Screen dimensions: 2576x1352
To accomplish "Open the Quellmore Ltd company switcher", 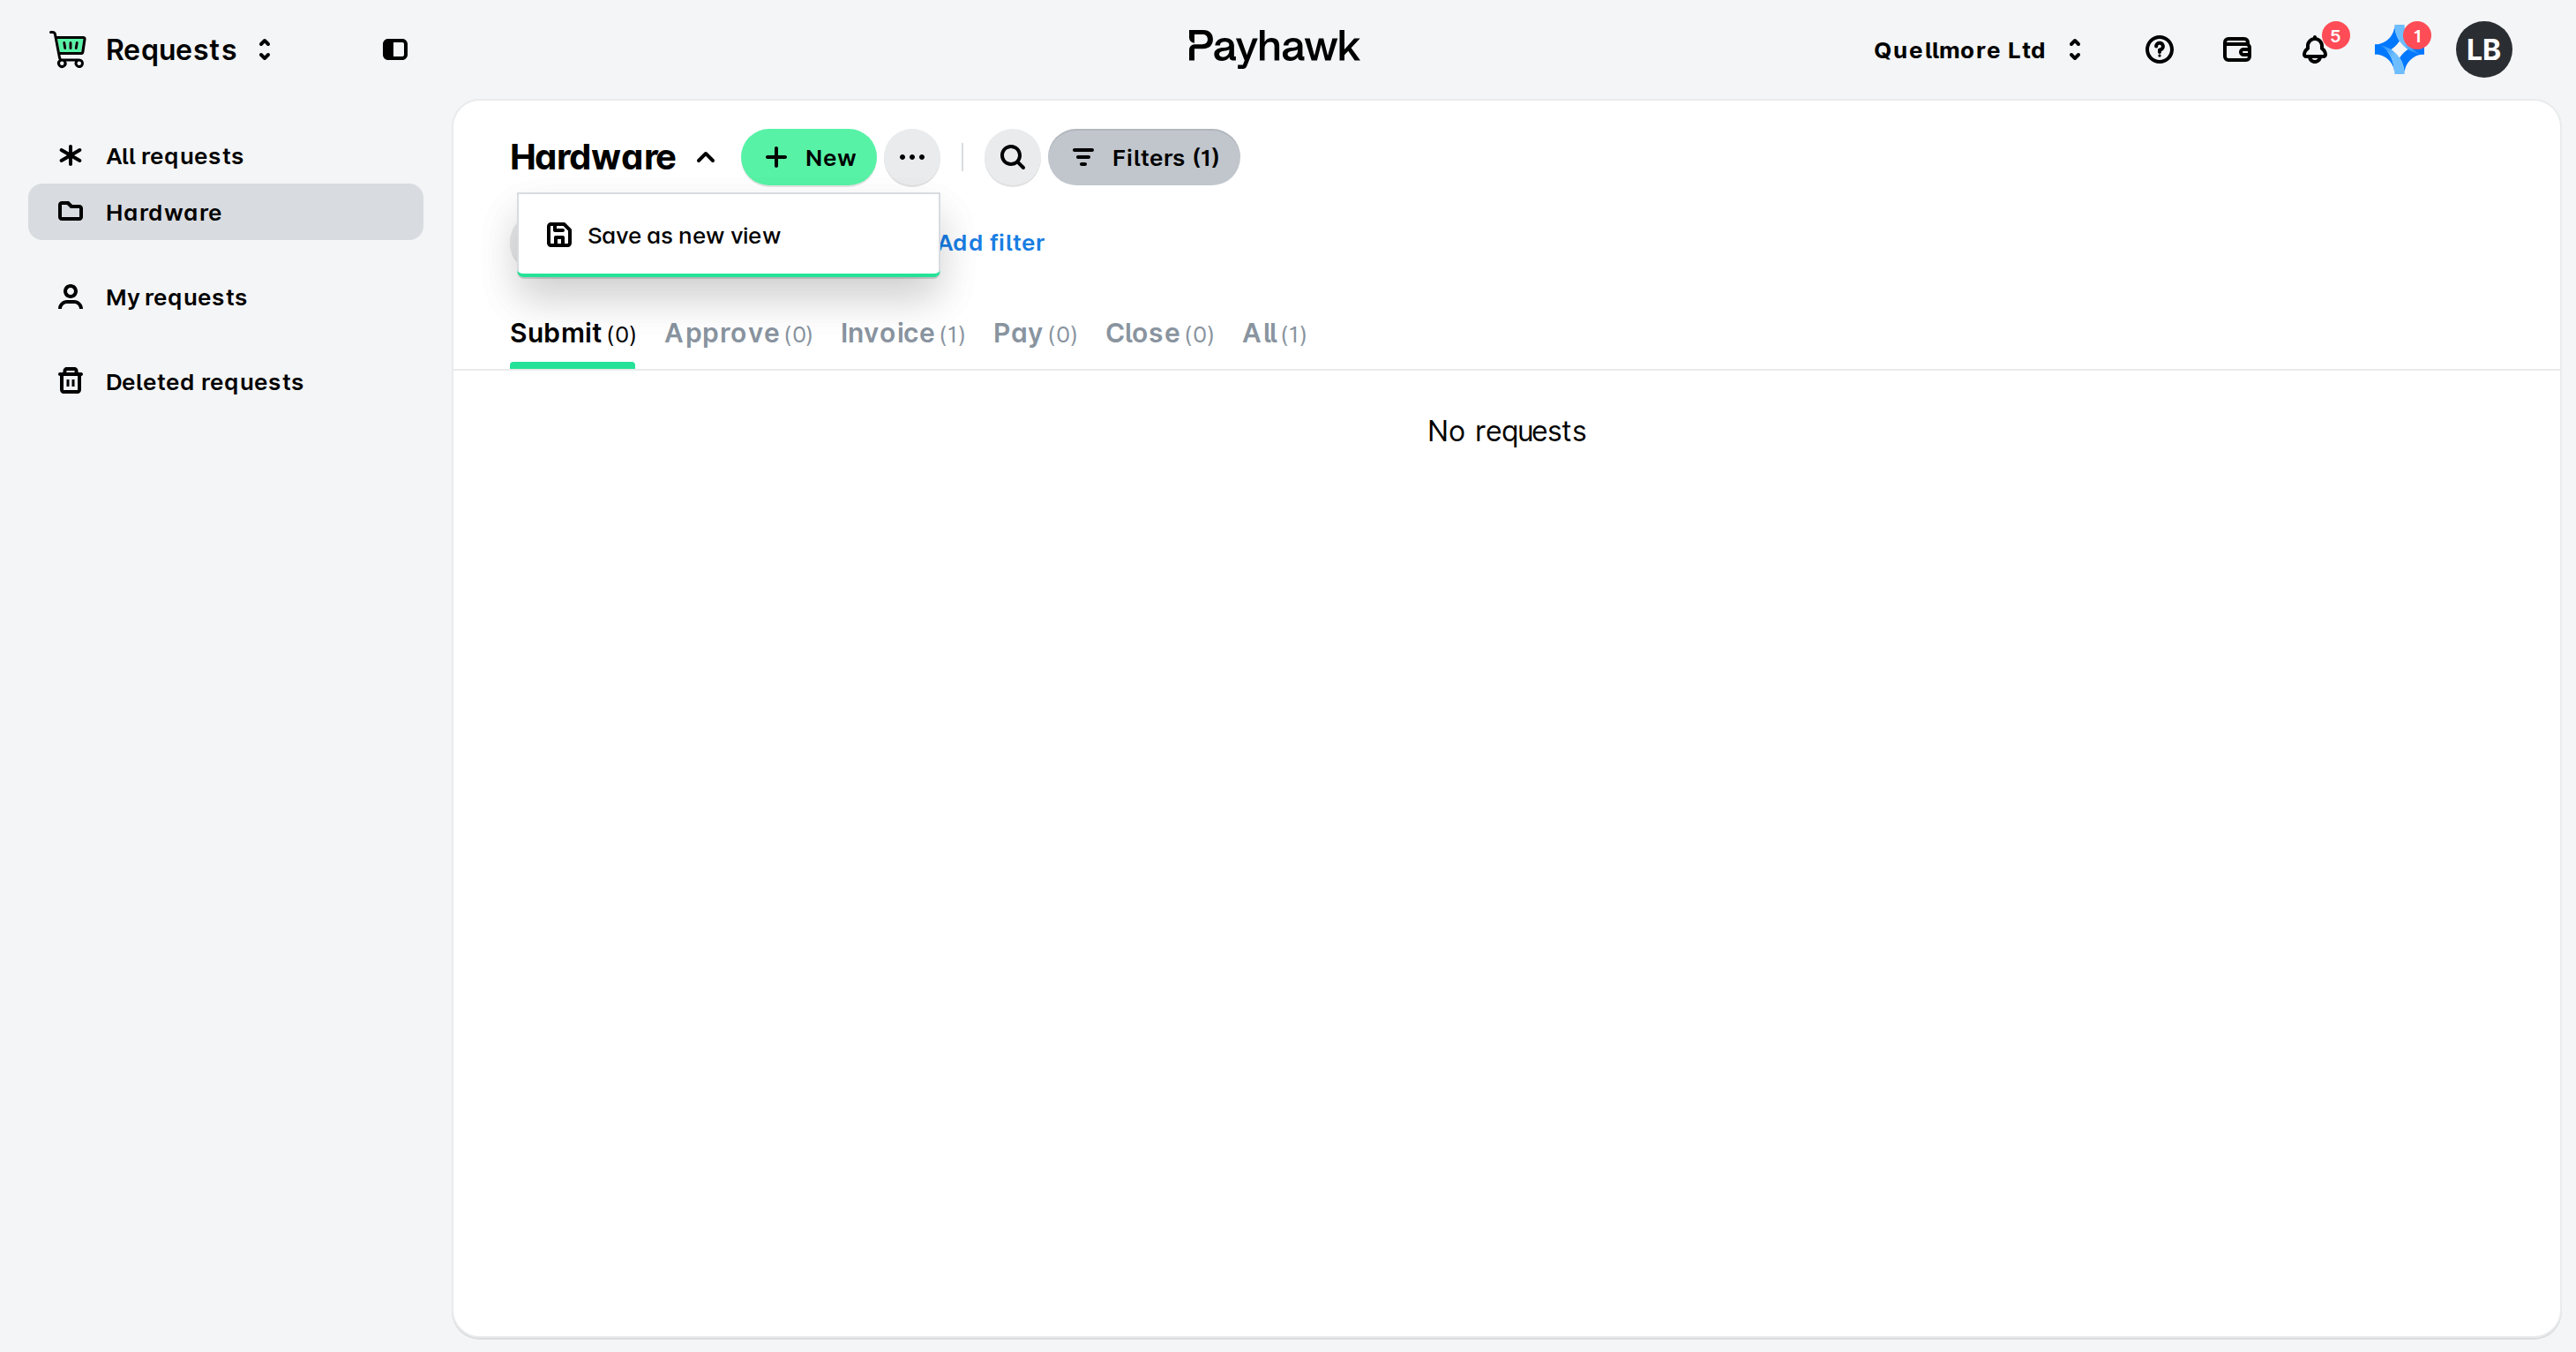I will click(x=1977, y=49).
